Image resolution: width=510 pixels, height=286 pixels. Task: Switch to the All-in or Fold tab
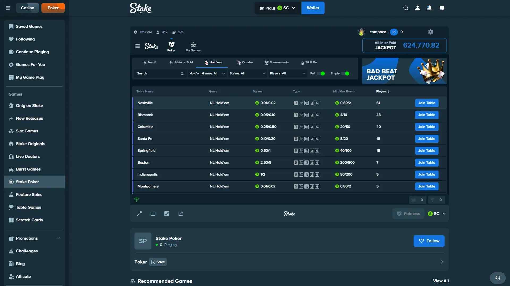point(181,62)
